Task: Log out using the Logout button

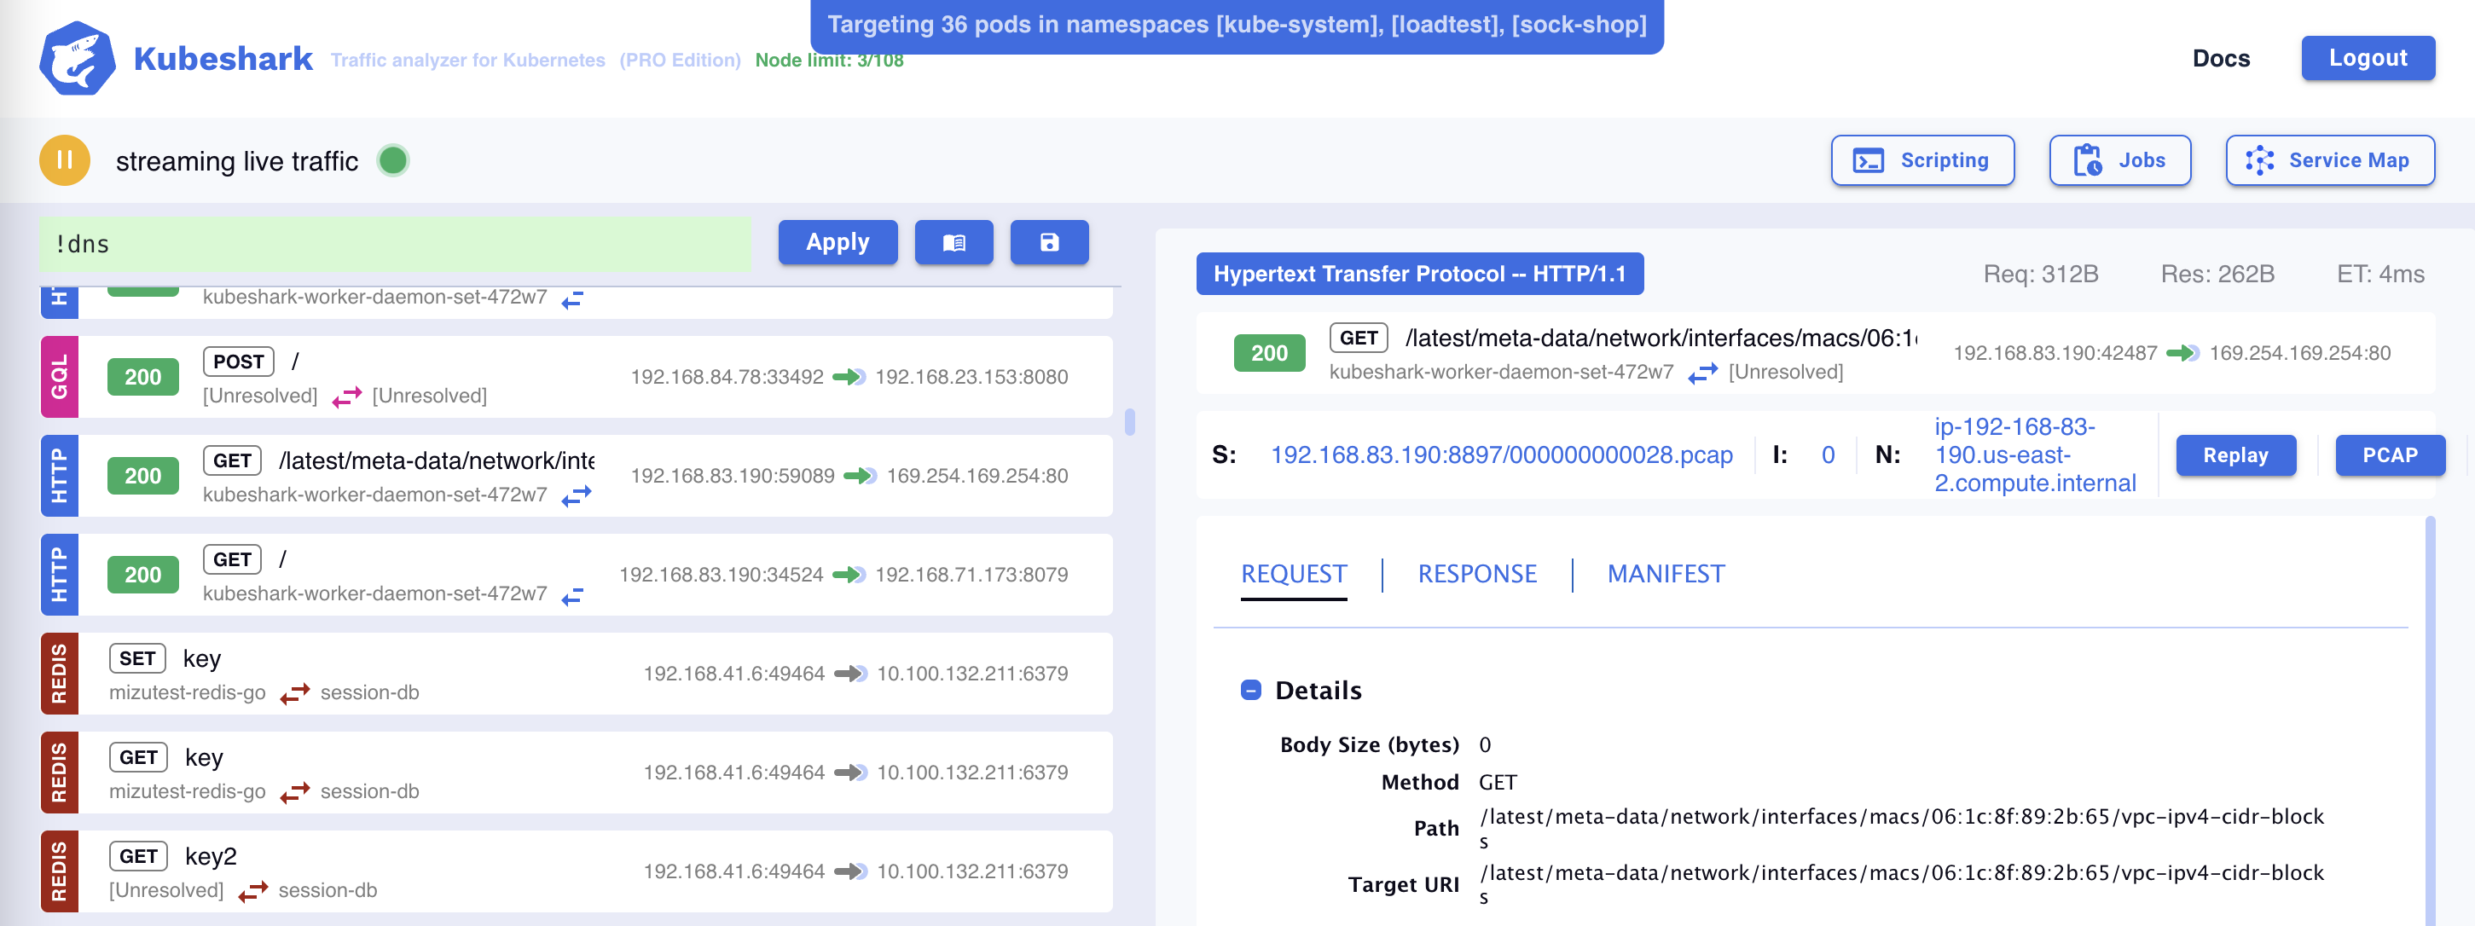Action: 2367,58
